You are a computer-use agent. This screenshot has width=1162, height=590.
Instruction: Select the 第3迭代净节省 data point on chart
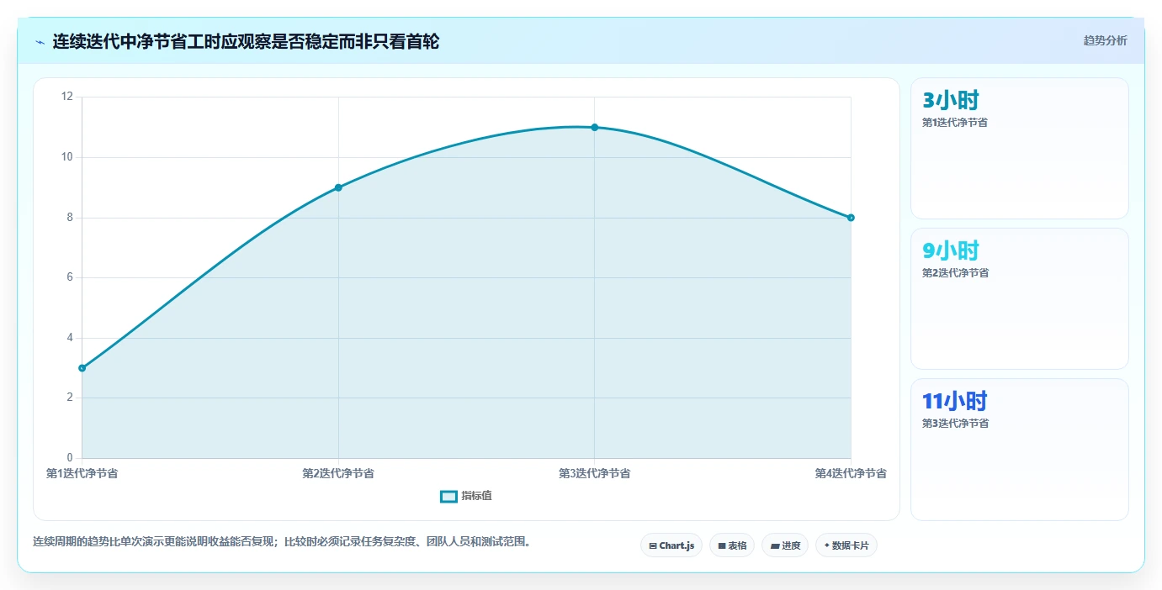pyautogui.click(x=594, y=127)
